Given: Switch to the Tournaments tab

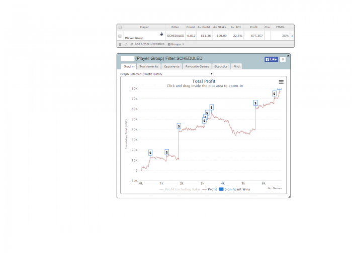Looking at the screenshot, I should point(149,66).
